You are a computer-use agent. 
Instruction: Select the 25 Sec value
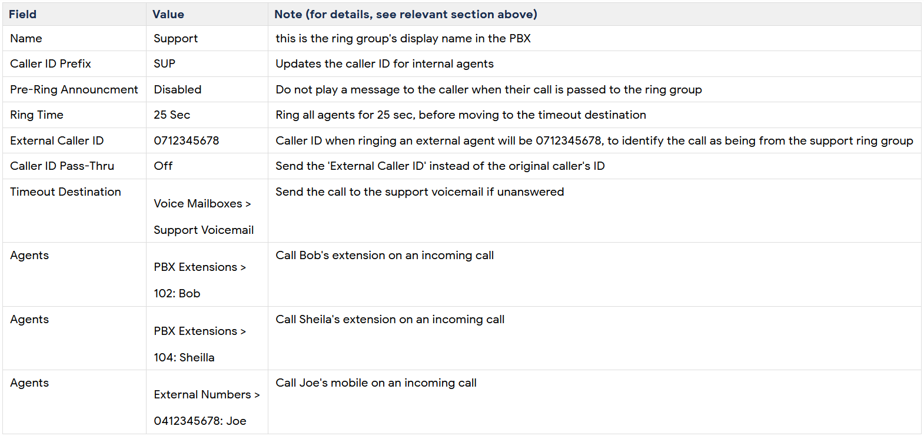(x=172, y=115)
